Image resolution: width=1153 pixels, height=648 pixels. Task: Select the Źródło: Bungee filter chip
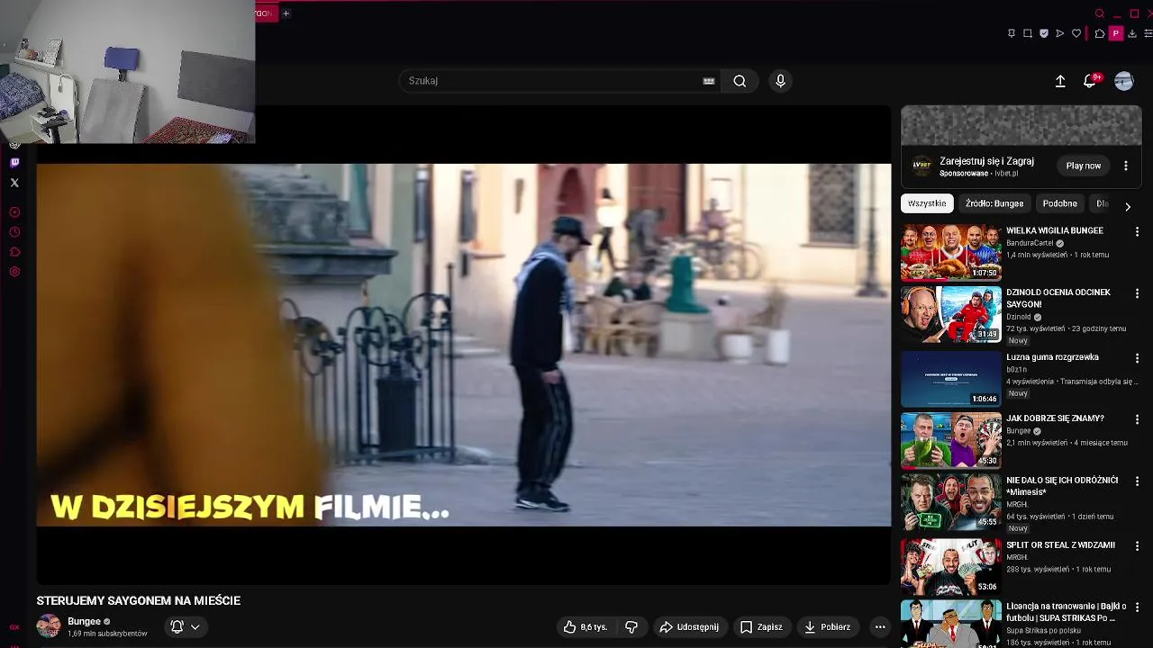tap(994, 203)
